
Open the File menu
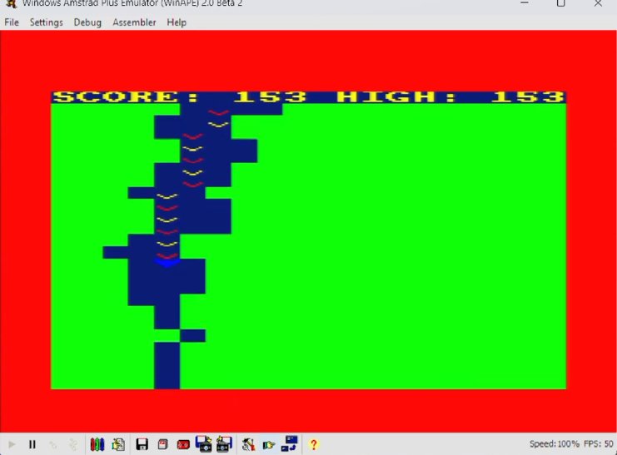pos(12,22)
